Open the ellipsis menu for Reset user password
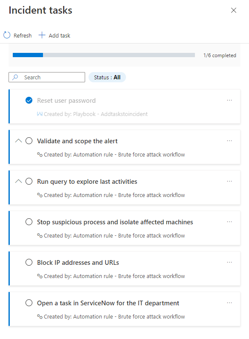Image resolution: width=249 pixels, height=339 pixels. pyautogui.click(x=229, y=100)
